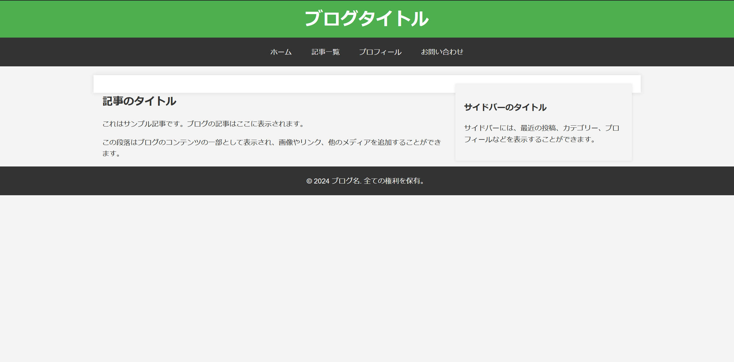Viewport: 734px width, 362px height.
Task: Click the ブログタイトル header text
Action: (x=367, y=18)
